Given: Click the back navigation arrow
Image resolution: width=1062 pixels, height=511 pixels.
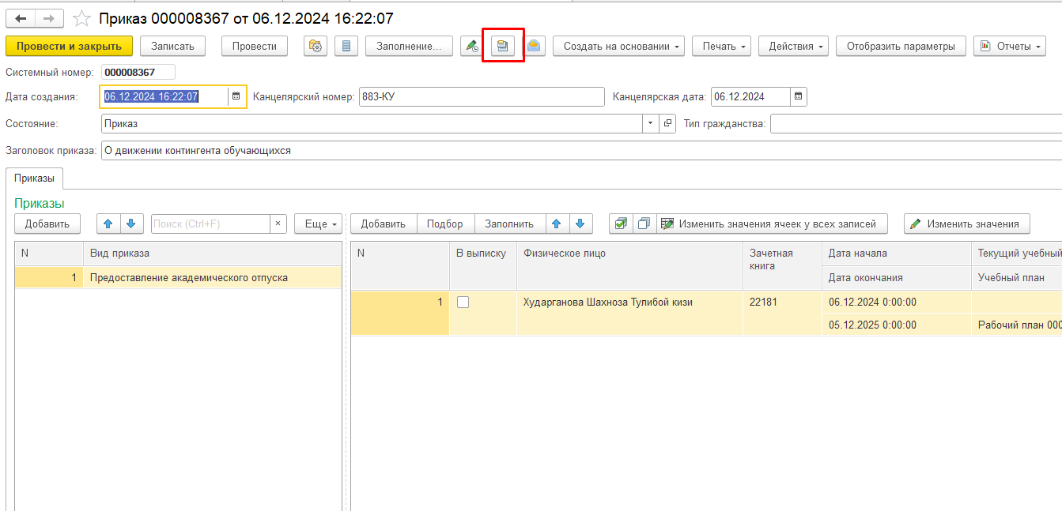Looking at the screenshot, I should coord(21,18).
